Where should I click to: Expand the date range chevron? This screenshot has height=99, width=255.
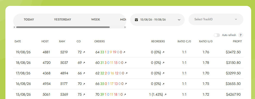tap(179, 20)
